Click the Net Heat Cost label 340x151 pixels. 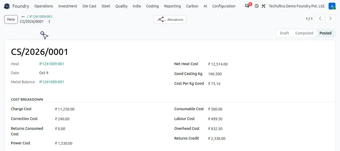[x=186, y=64]
